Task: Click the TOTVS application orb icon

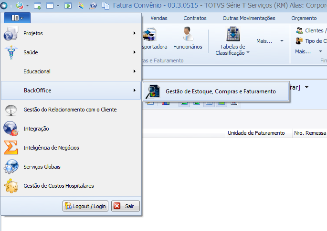Action: click(x=4, y=6)
